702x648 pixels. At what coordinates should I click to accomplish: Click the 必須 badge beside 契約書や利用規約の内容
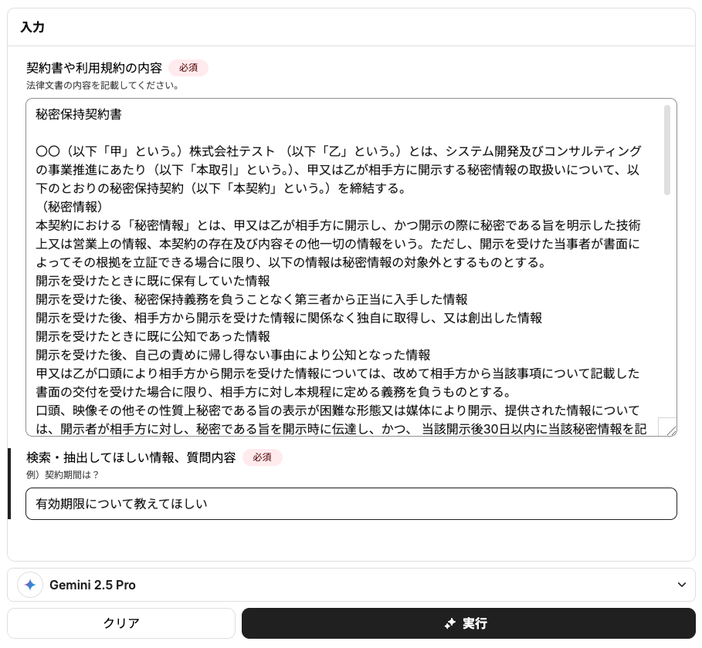(188, 68)
